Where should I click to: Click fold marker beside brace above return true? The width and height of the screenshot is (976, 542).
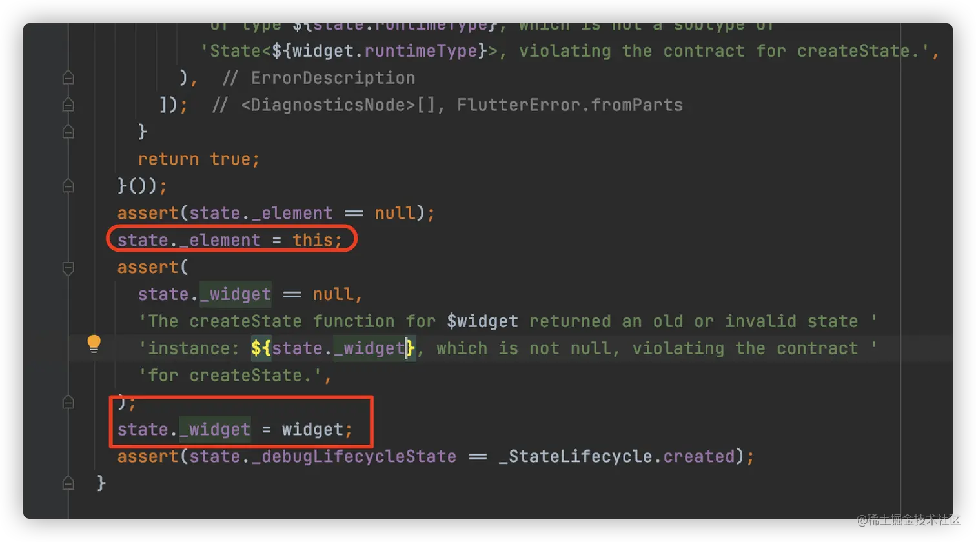68,132
